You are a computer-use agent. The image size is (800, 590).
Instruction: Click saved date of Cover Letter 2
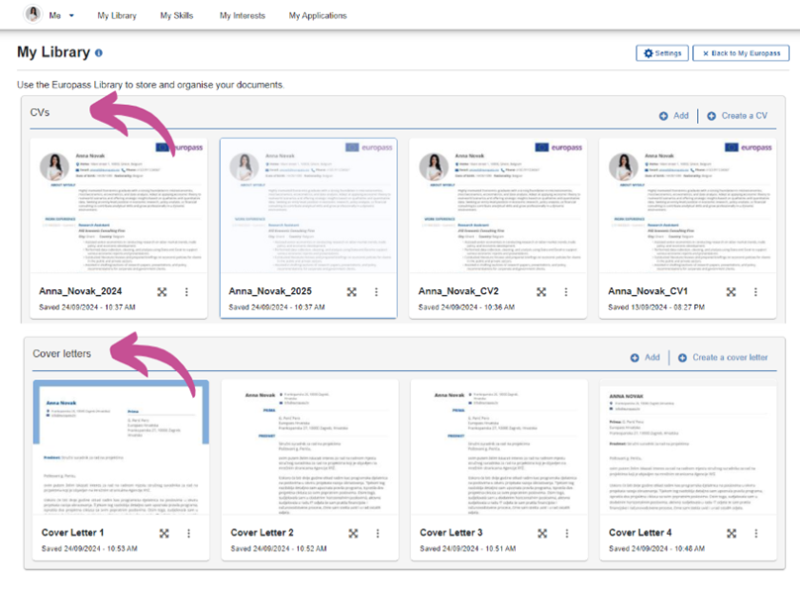(278, 548)
